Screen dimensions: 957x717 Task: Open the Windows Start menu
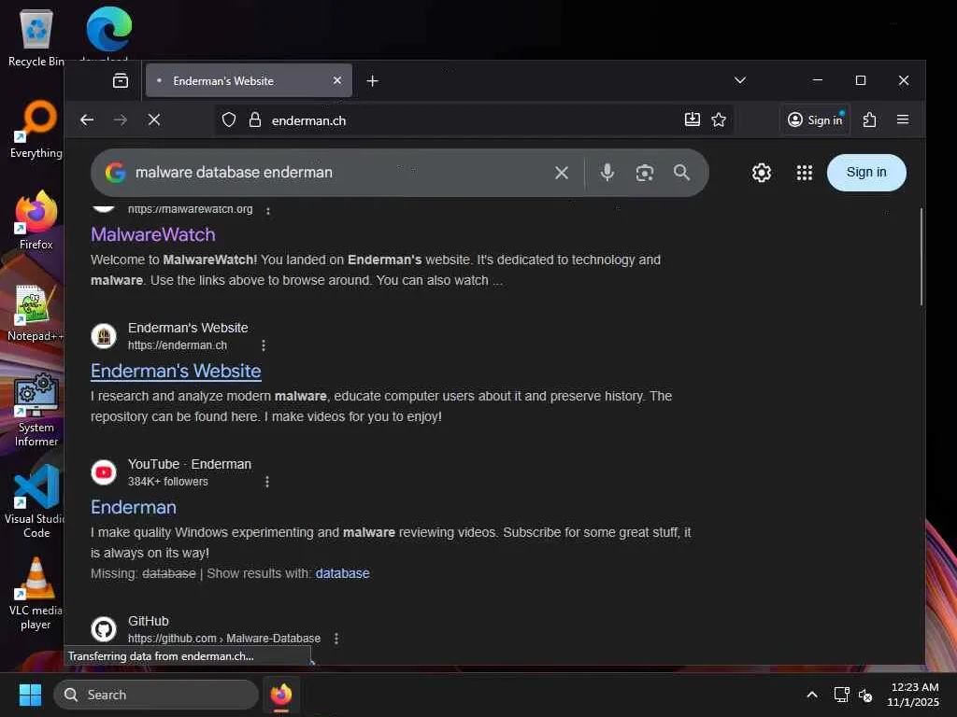tap(30, 695)
